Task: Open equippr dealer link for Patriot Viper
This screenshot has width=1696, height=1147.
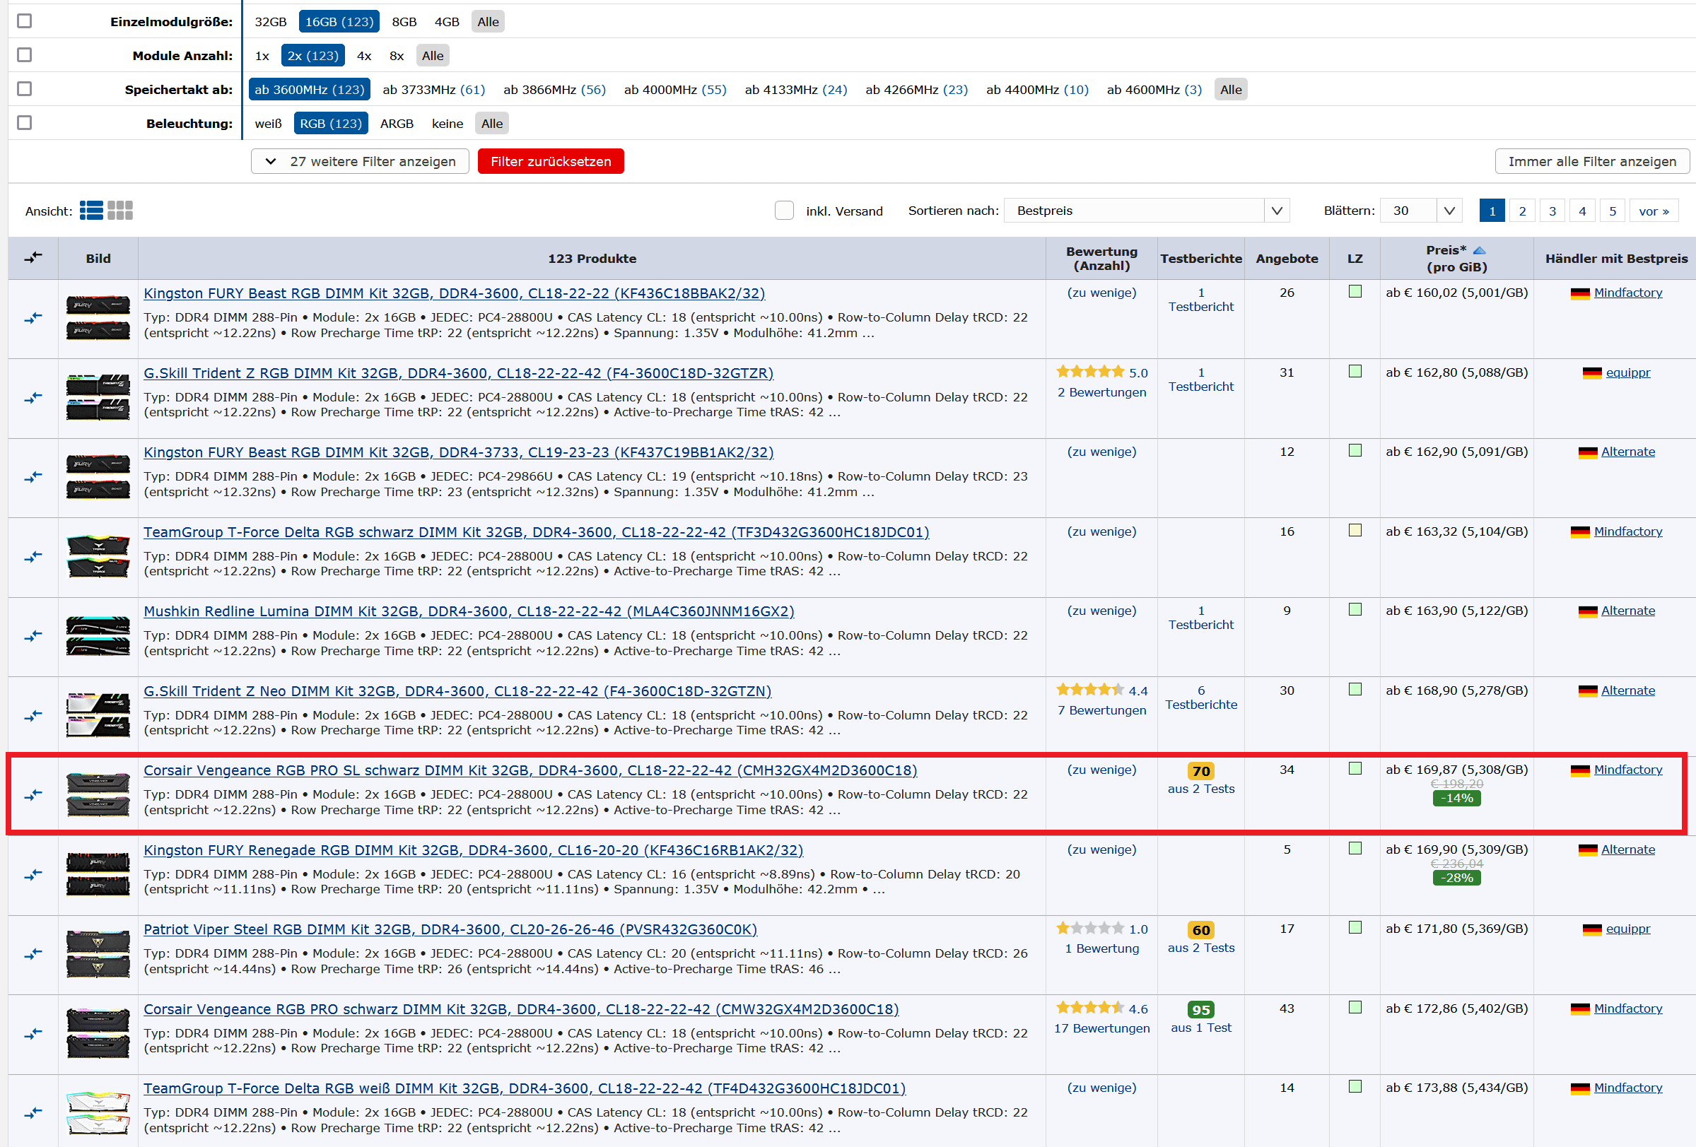Action: pyautogui.click(x=1627, y=929)
